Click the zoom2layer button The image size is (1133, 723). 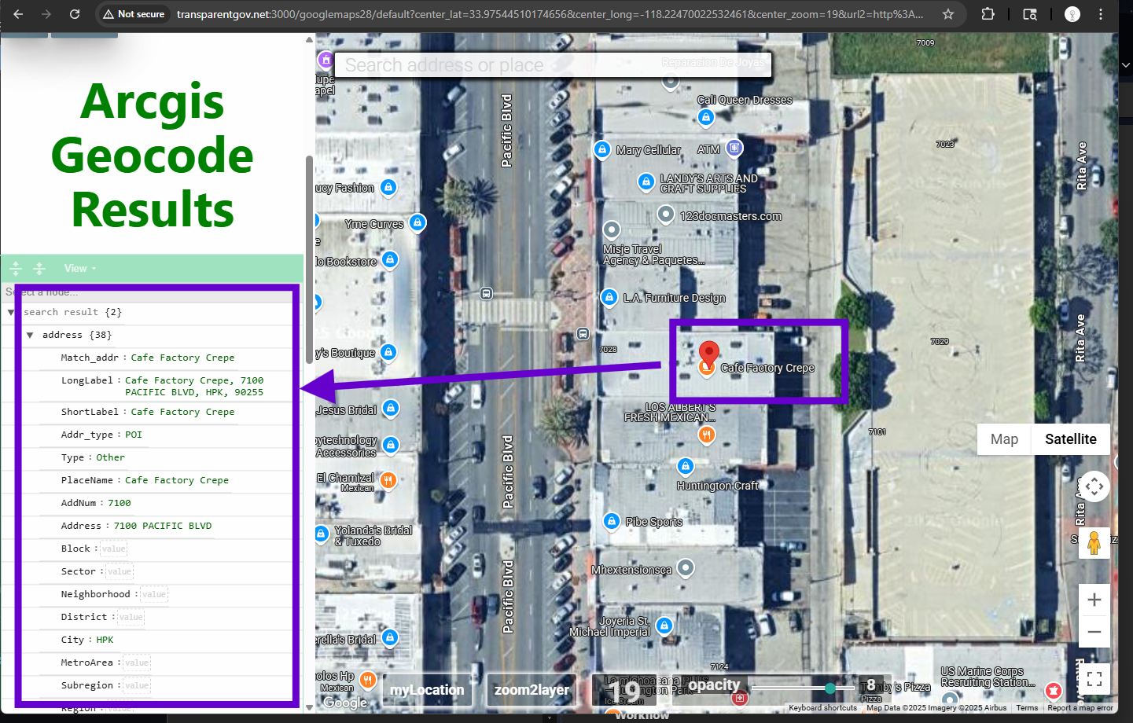pyautogui.click(x=532, y=690)
